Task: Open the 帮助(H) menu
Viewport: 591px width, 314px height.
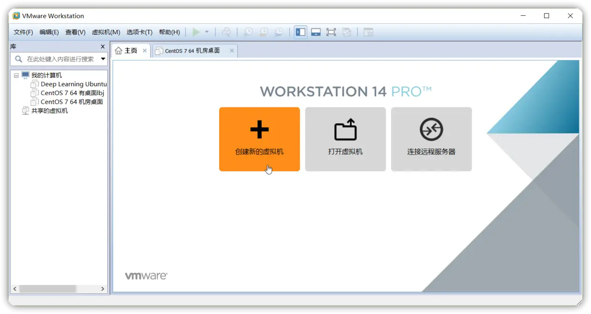Action: (x=169, y=32)
